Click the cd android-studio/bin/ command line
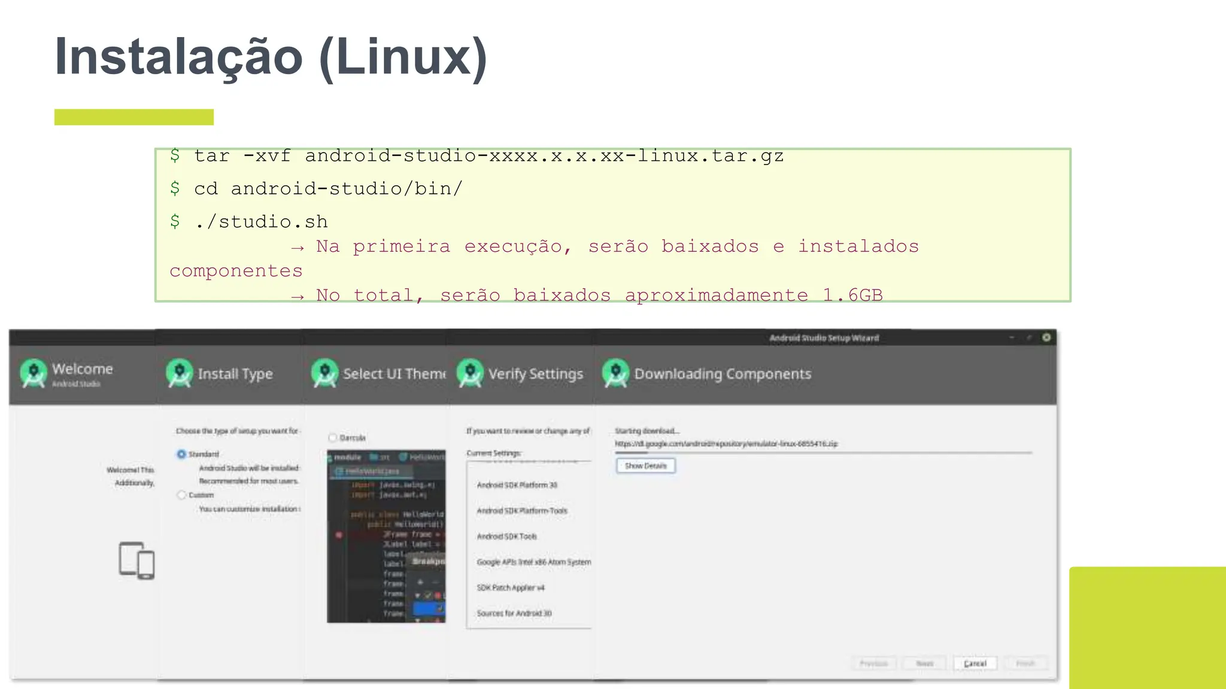Screen dimensions: 1226x689 coord(316,189)
